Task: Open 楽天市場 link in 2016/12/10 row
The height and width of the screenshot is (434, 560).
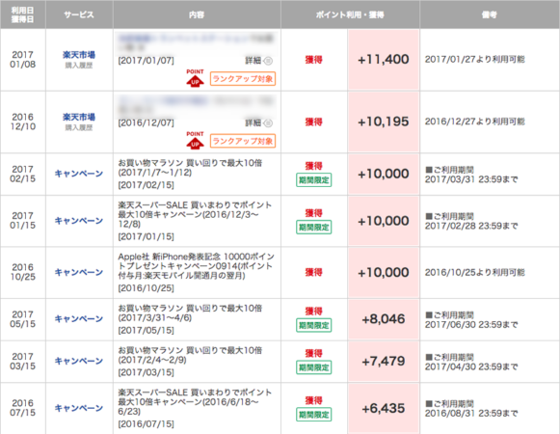Action: [79, 117]
